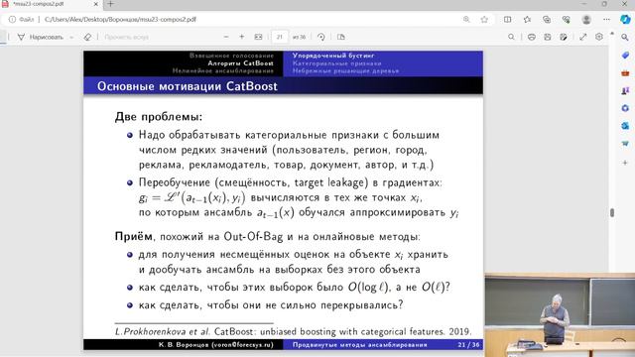Click the vertical scrollbar thumb
This screenshot has width=635, height=357.
[x=612, y=212]
